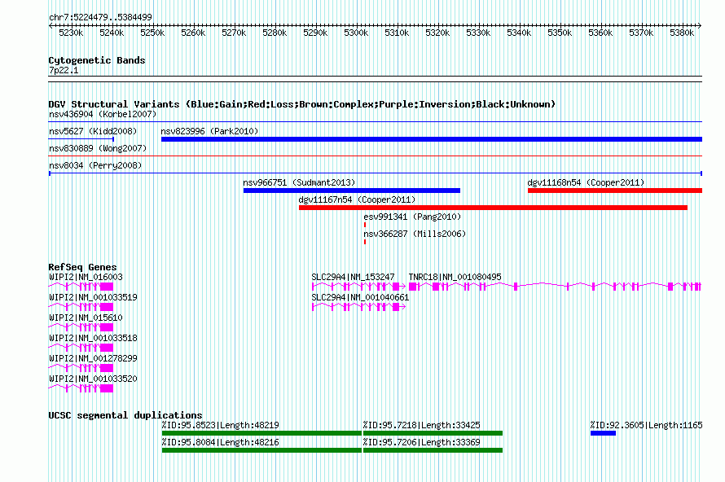Screen dimensions: 725x482
Task: Select the 7p22.1 band label
Action: point(64,70)
